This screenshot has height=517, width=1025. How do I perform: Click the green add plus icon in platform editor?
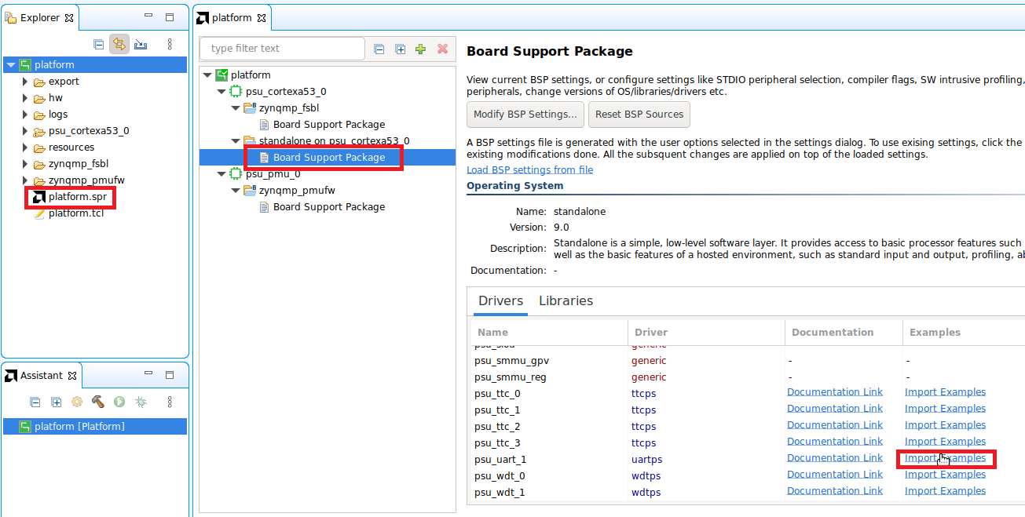point(421,49)
